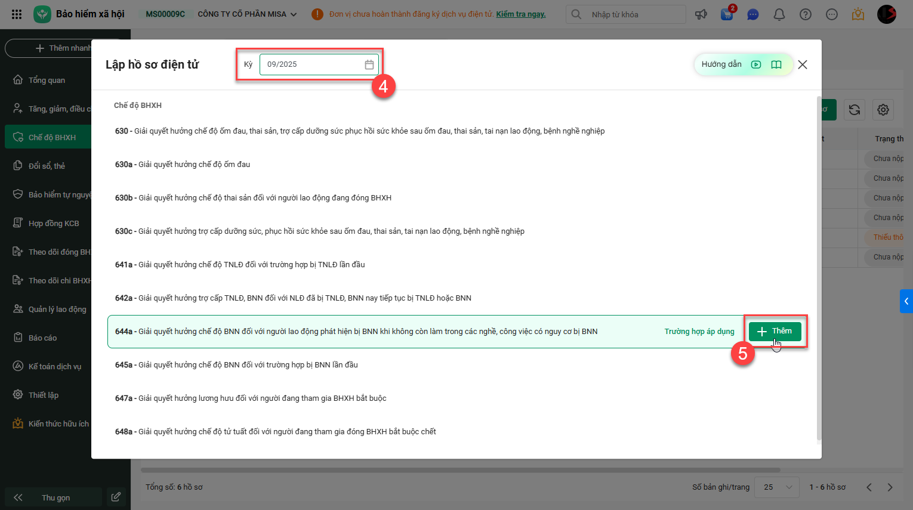913x510 pixels.
Task: Refresh the records list
Action: pos(855,110)
